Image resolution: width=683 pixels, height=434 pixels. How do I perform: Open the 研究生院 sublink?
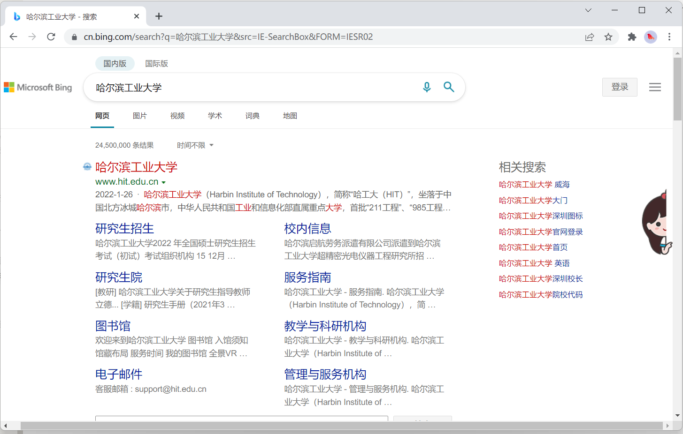coord(119,277)
